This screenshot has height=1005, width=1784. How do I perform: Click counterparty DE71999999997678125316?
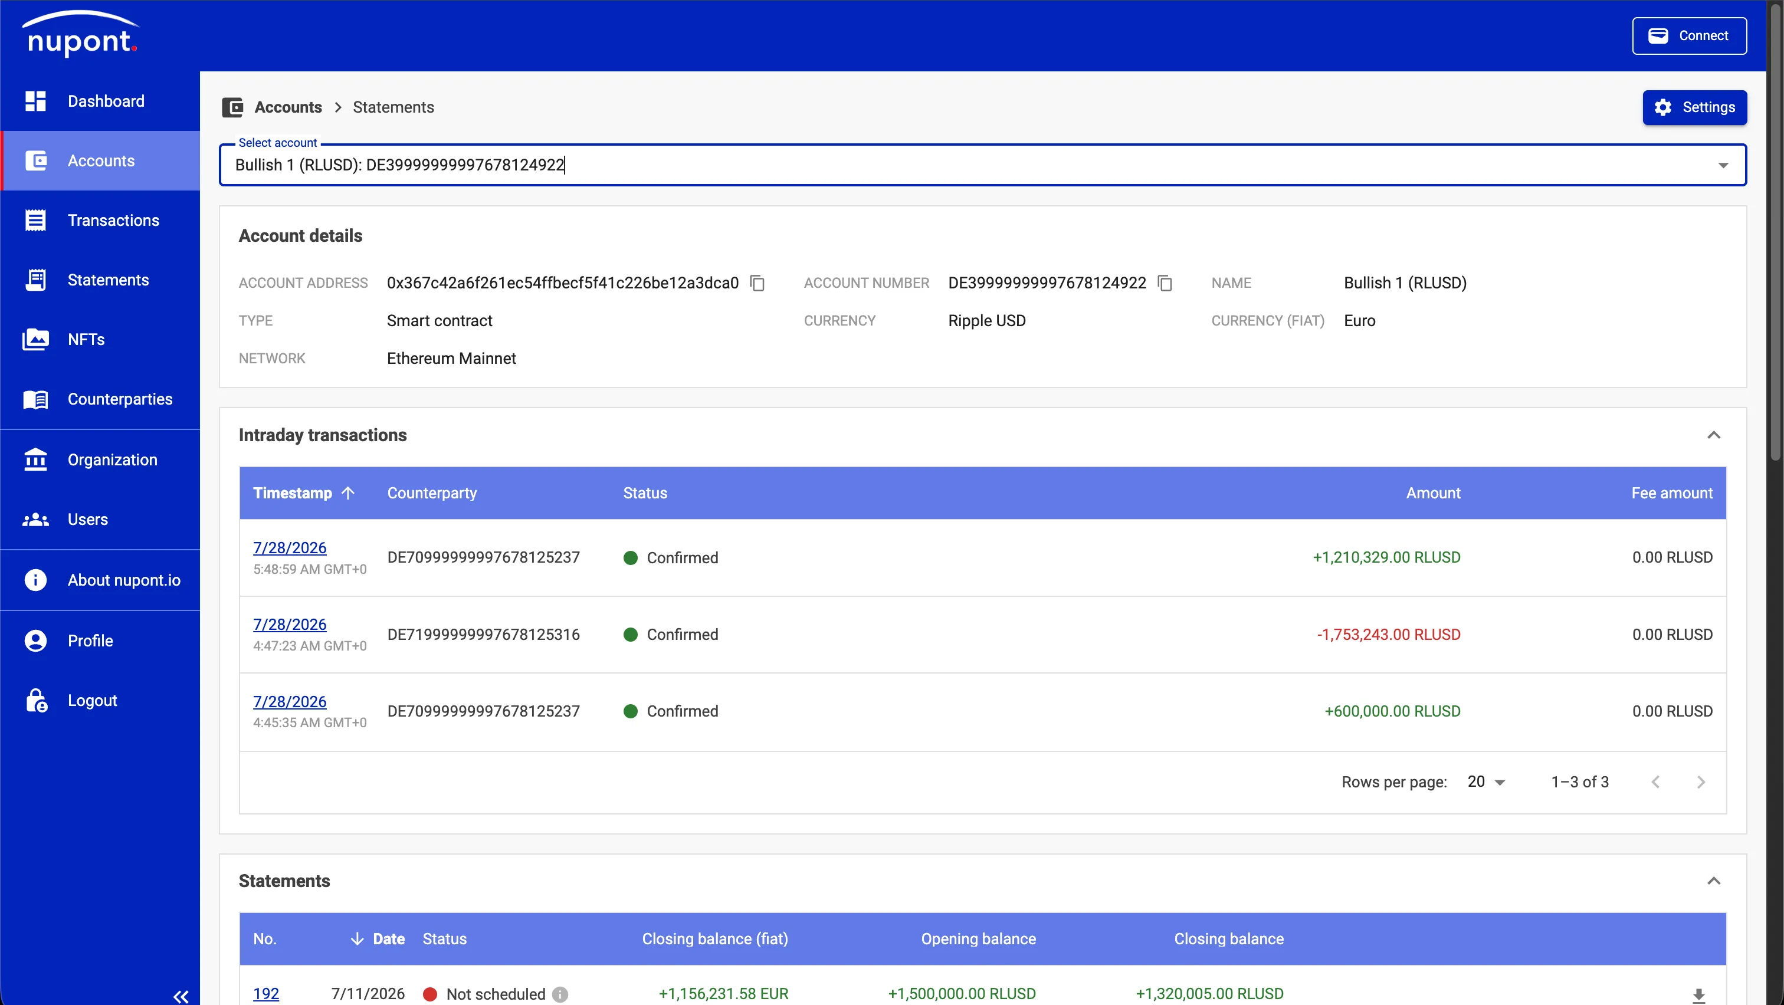483,634
